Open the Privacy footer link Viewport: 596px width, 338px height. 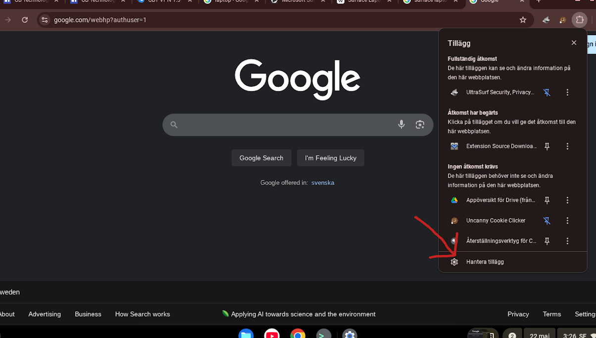point(518,314)
